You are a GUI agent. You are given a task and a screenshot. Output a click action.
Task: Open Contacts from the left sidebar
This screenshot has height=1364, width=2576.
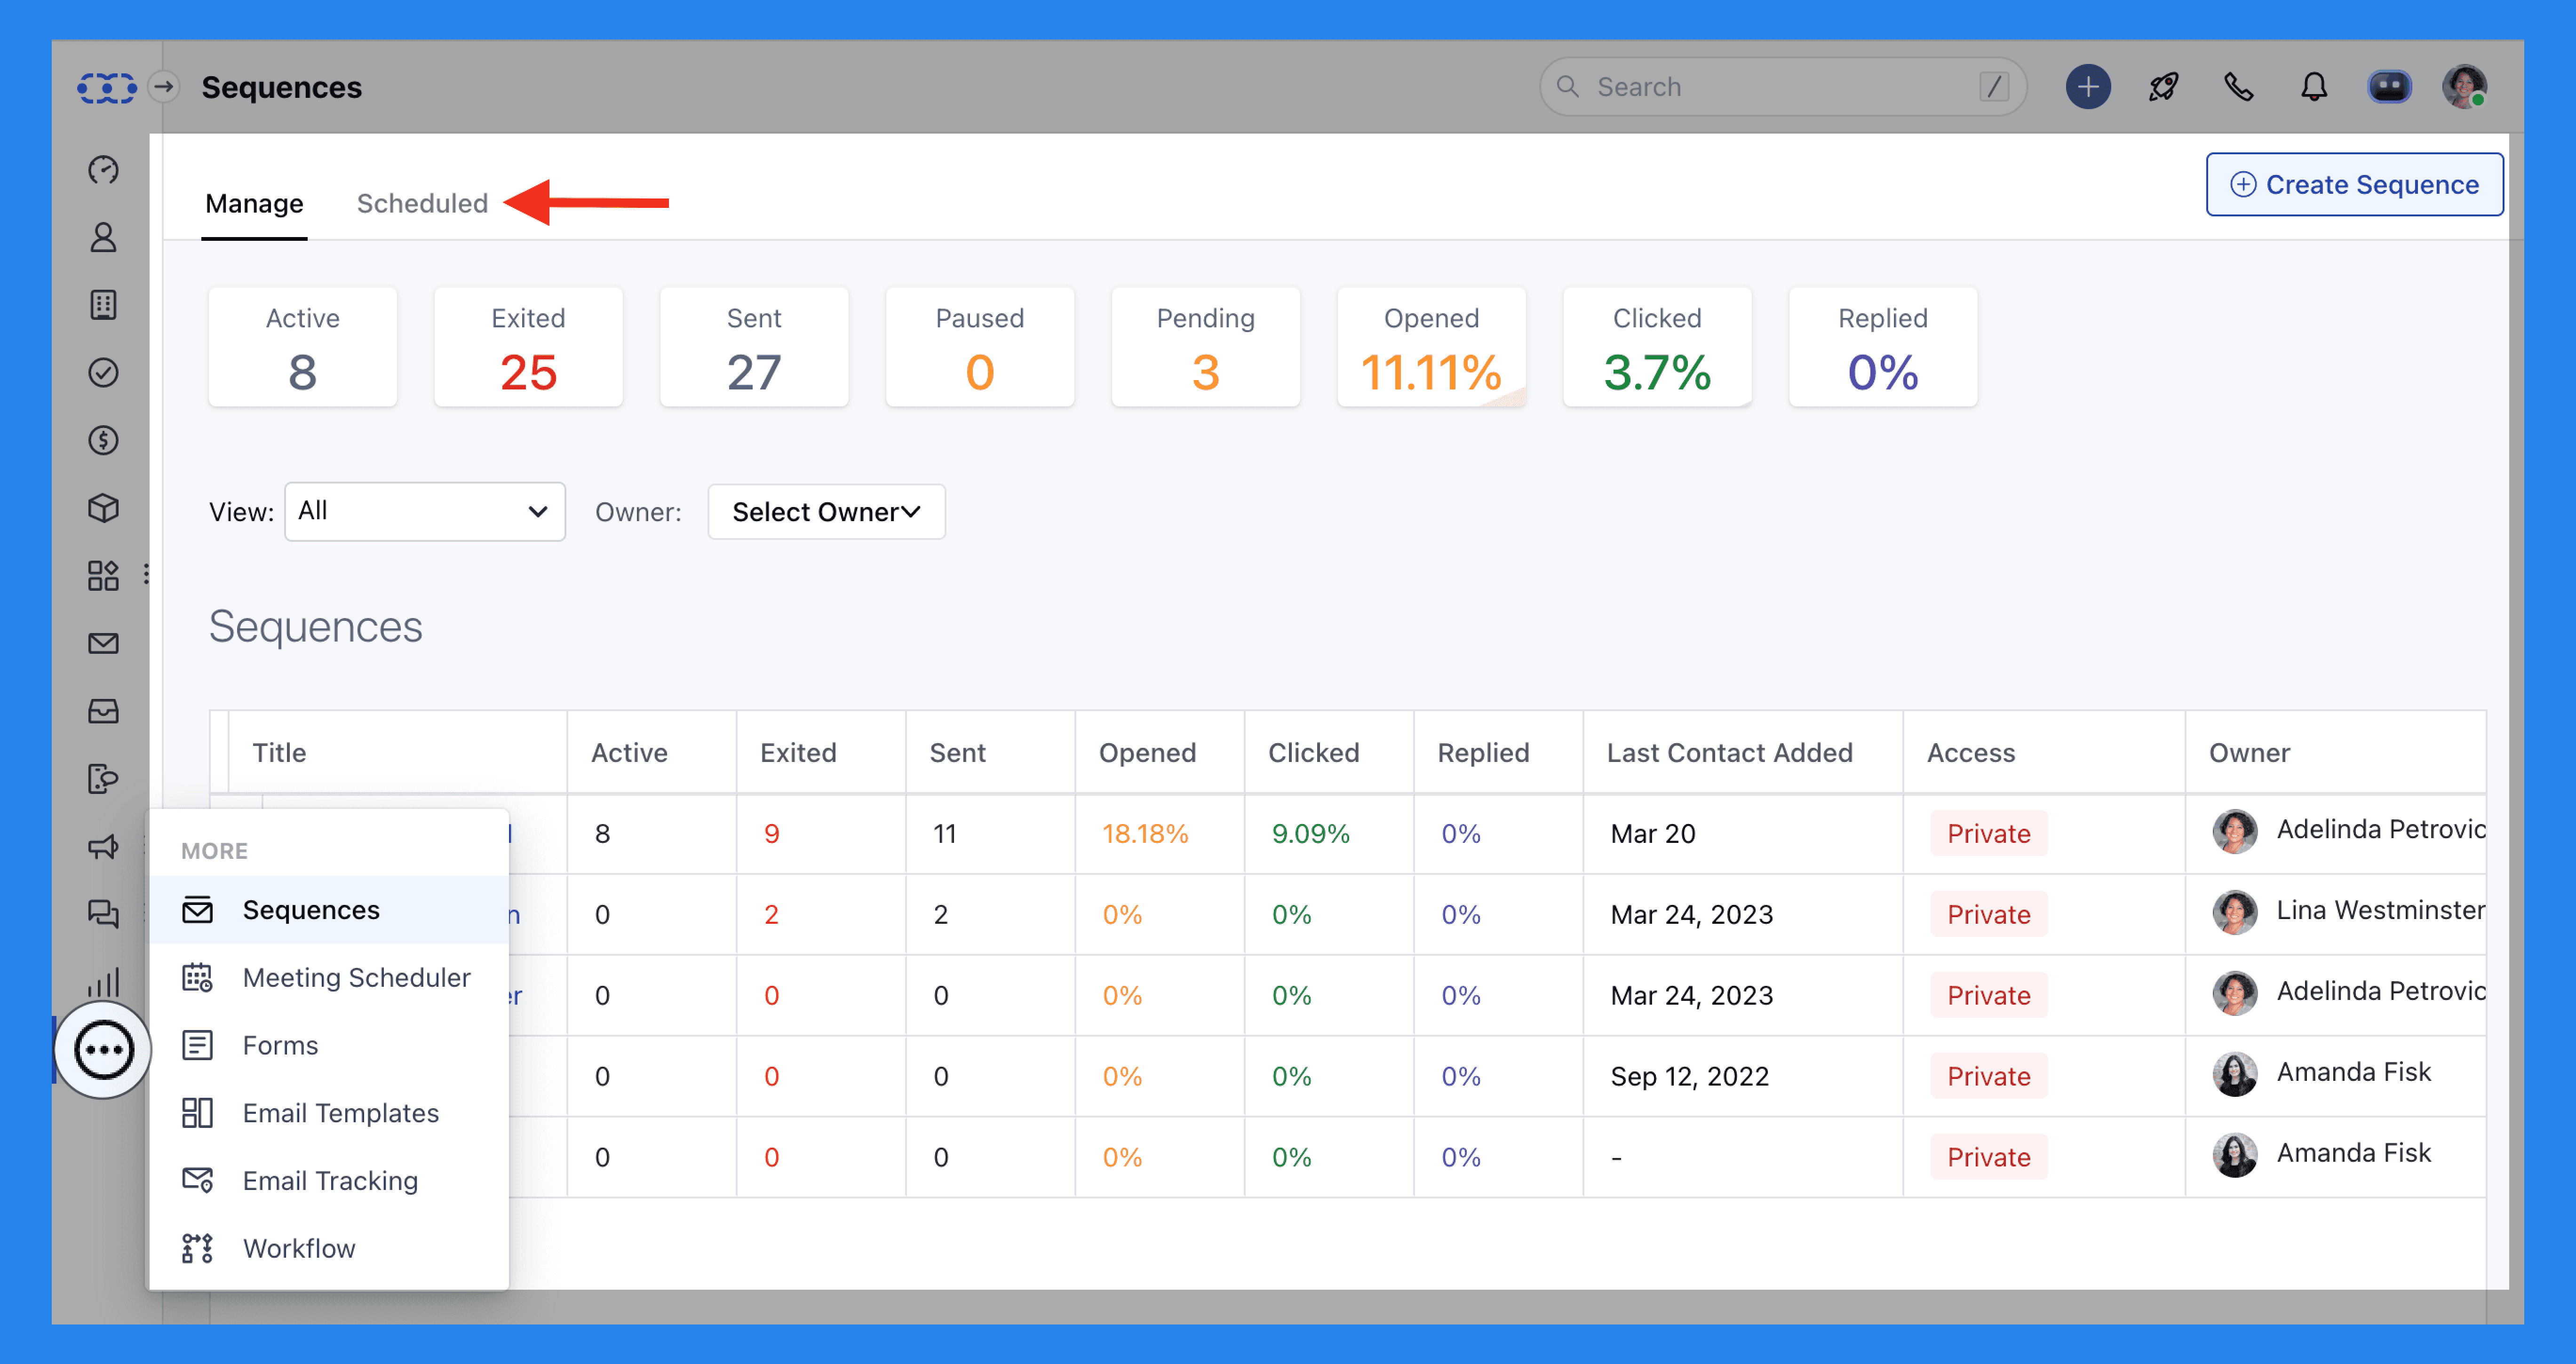pos(103,238)
